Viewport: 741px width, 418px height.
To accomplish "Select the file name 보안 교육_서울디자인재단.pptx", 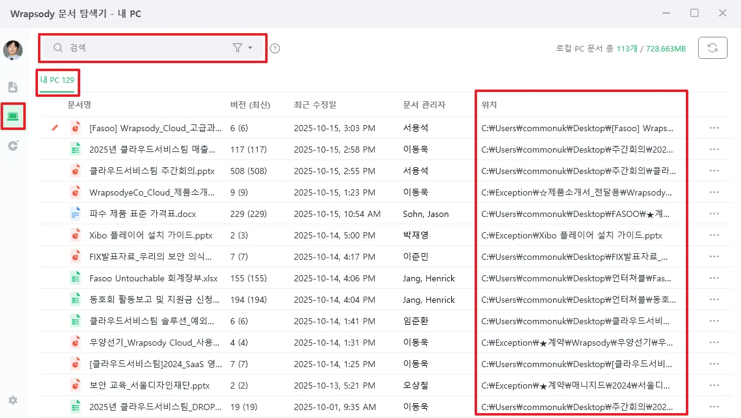I will coord(150,386).
